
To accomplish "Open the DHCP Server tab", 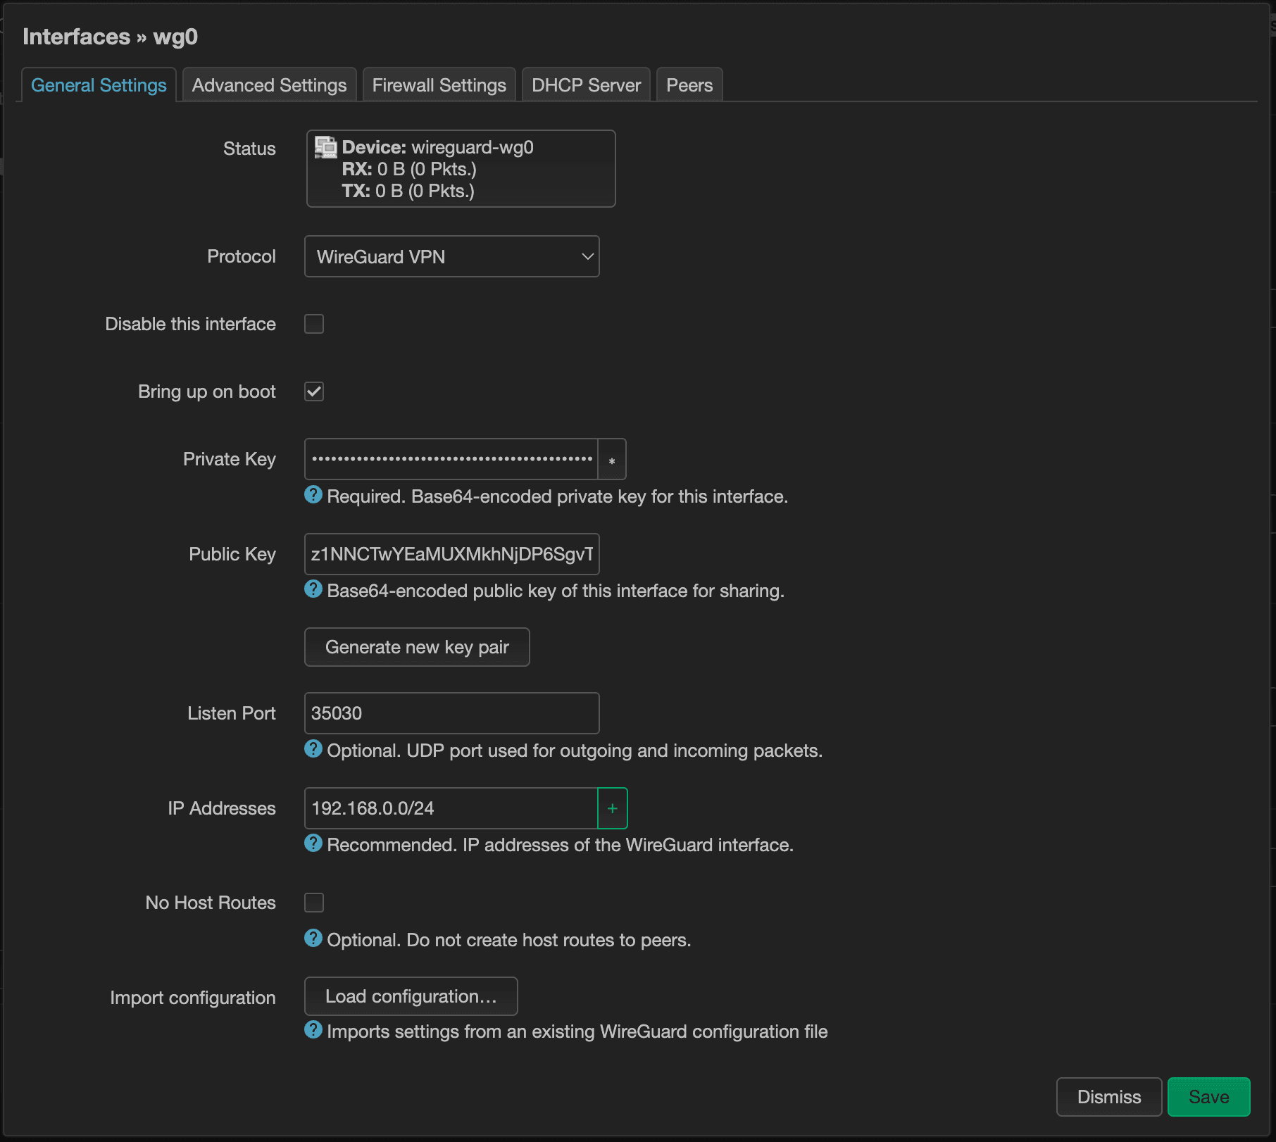I will (587, 85).
